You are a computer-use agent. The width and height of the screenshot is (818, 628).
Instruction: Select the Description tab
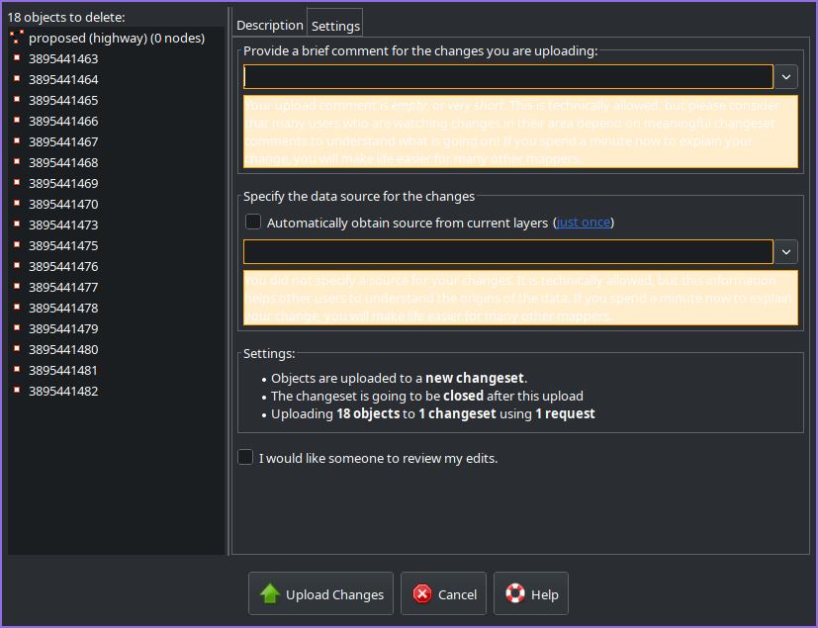270,25
